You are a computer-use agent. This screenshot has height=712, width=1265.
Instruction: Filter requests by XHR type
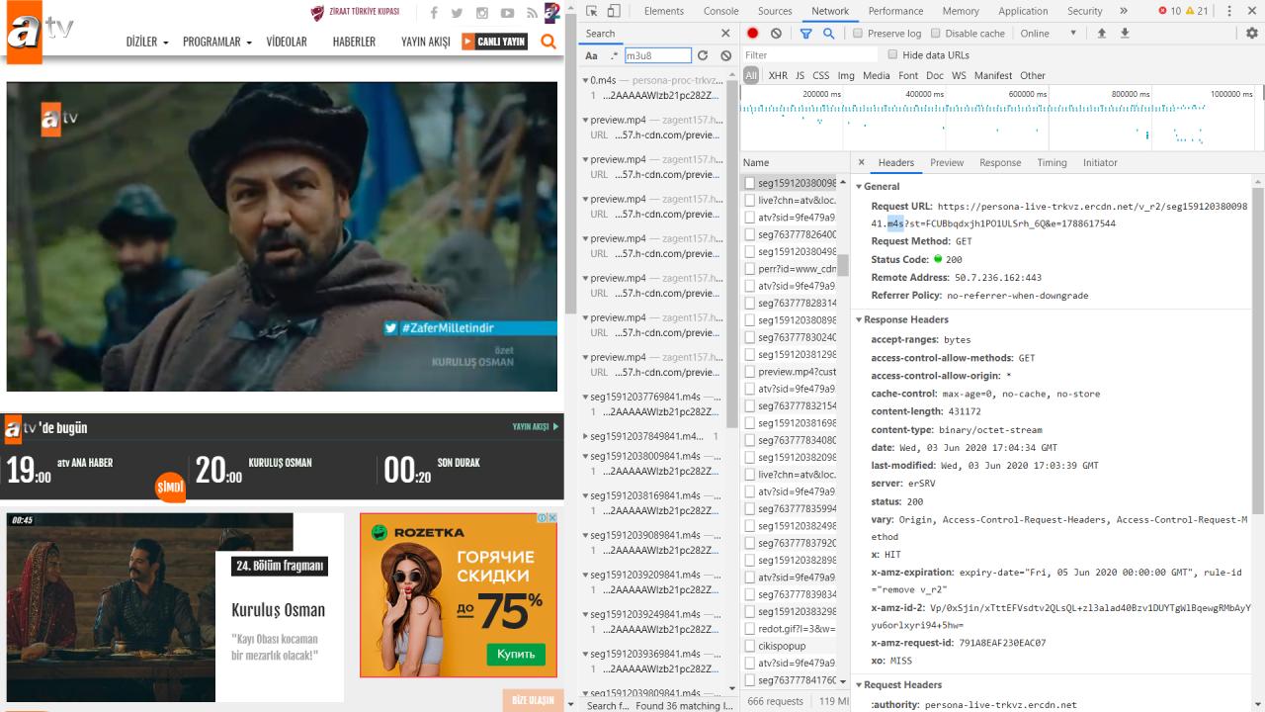point(778,75)
